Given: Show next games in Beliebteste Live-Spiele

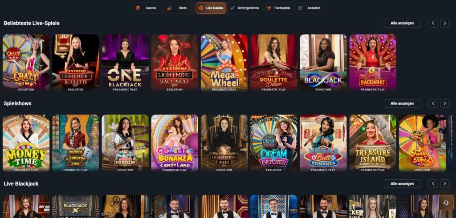Looking at the screenshot, I should tap(445, 23).
